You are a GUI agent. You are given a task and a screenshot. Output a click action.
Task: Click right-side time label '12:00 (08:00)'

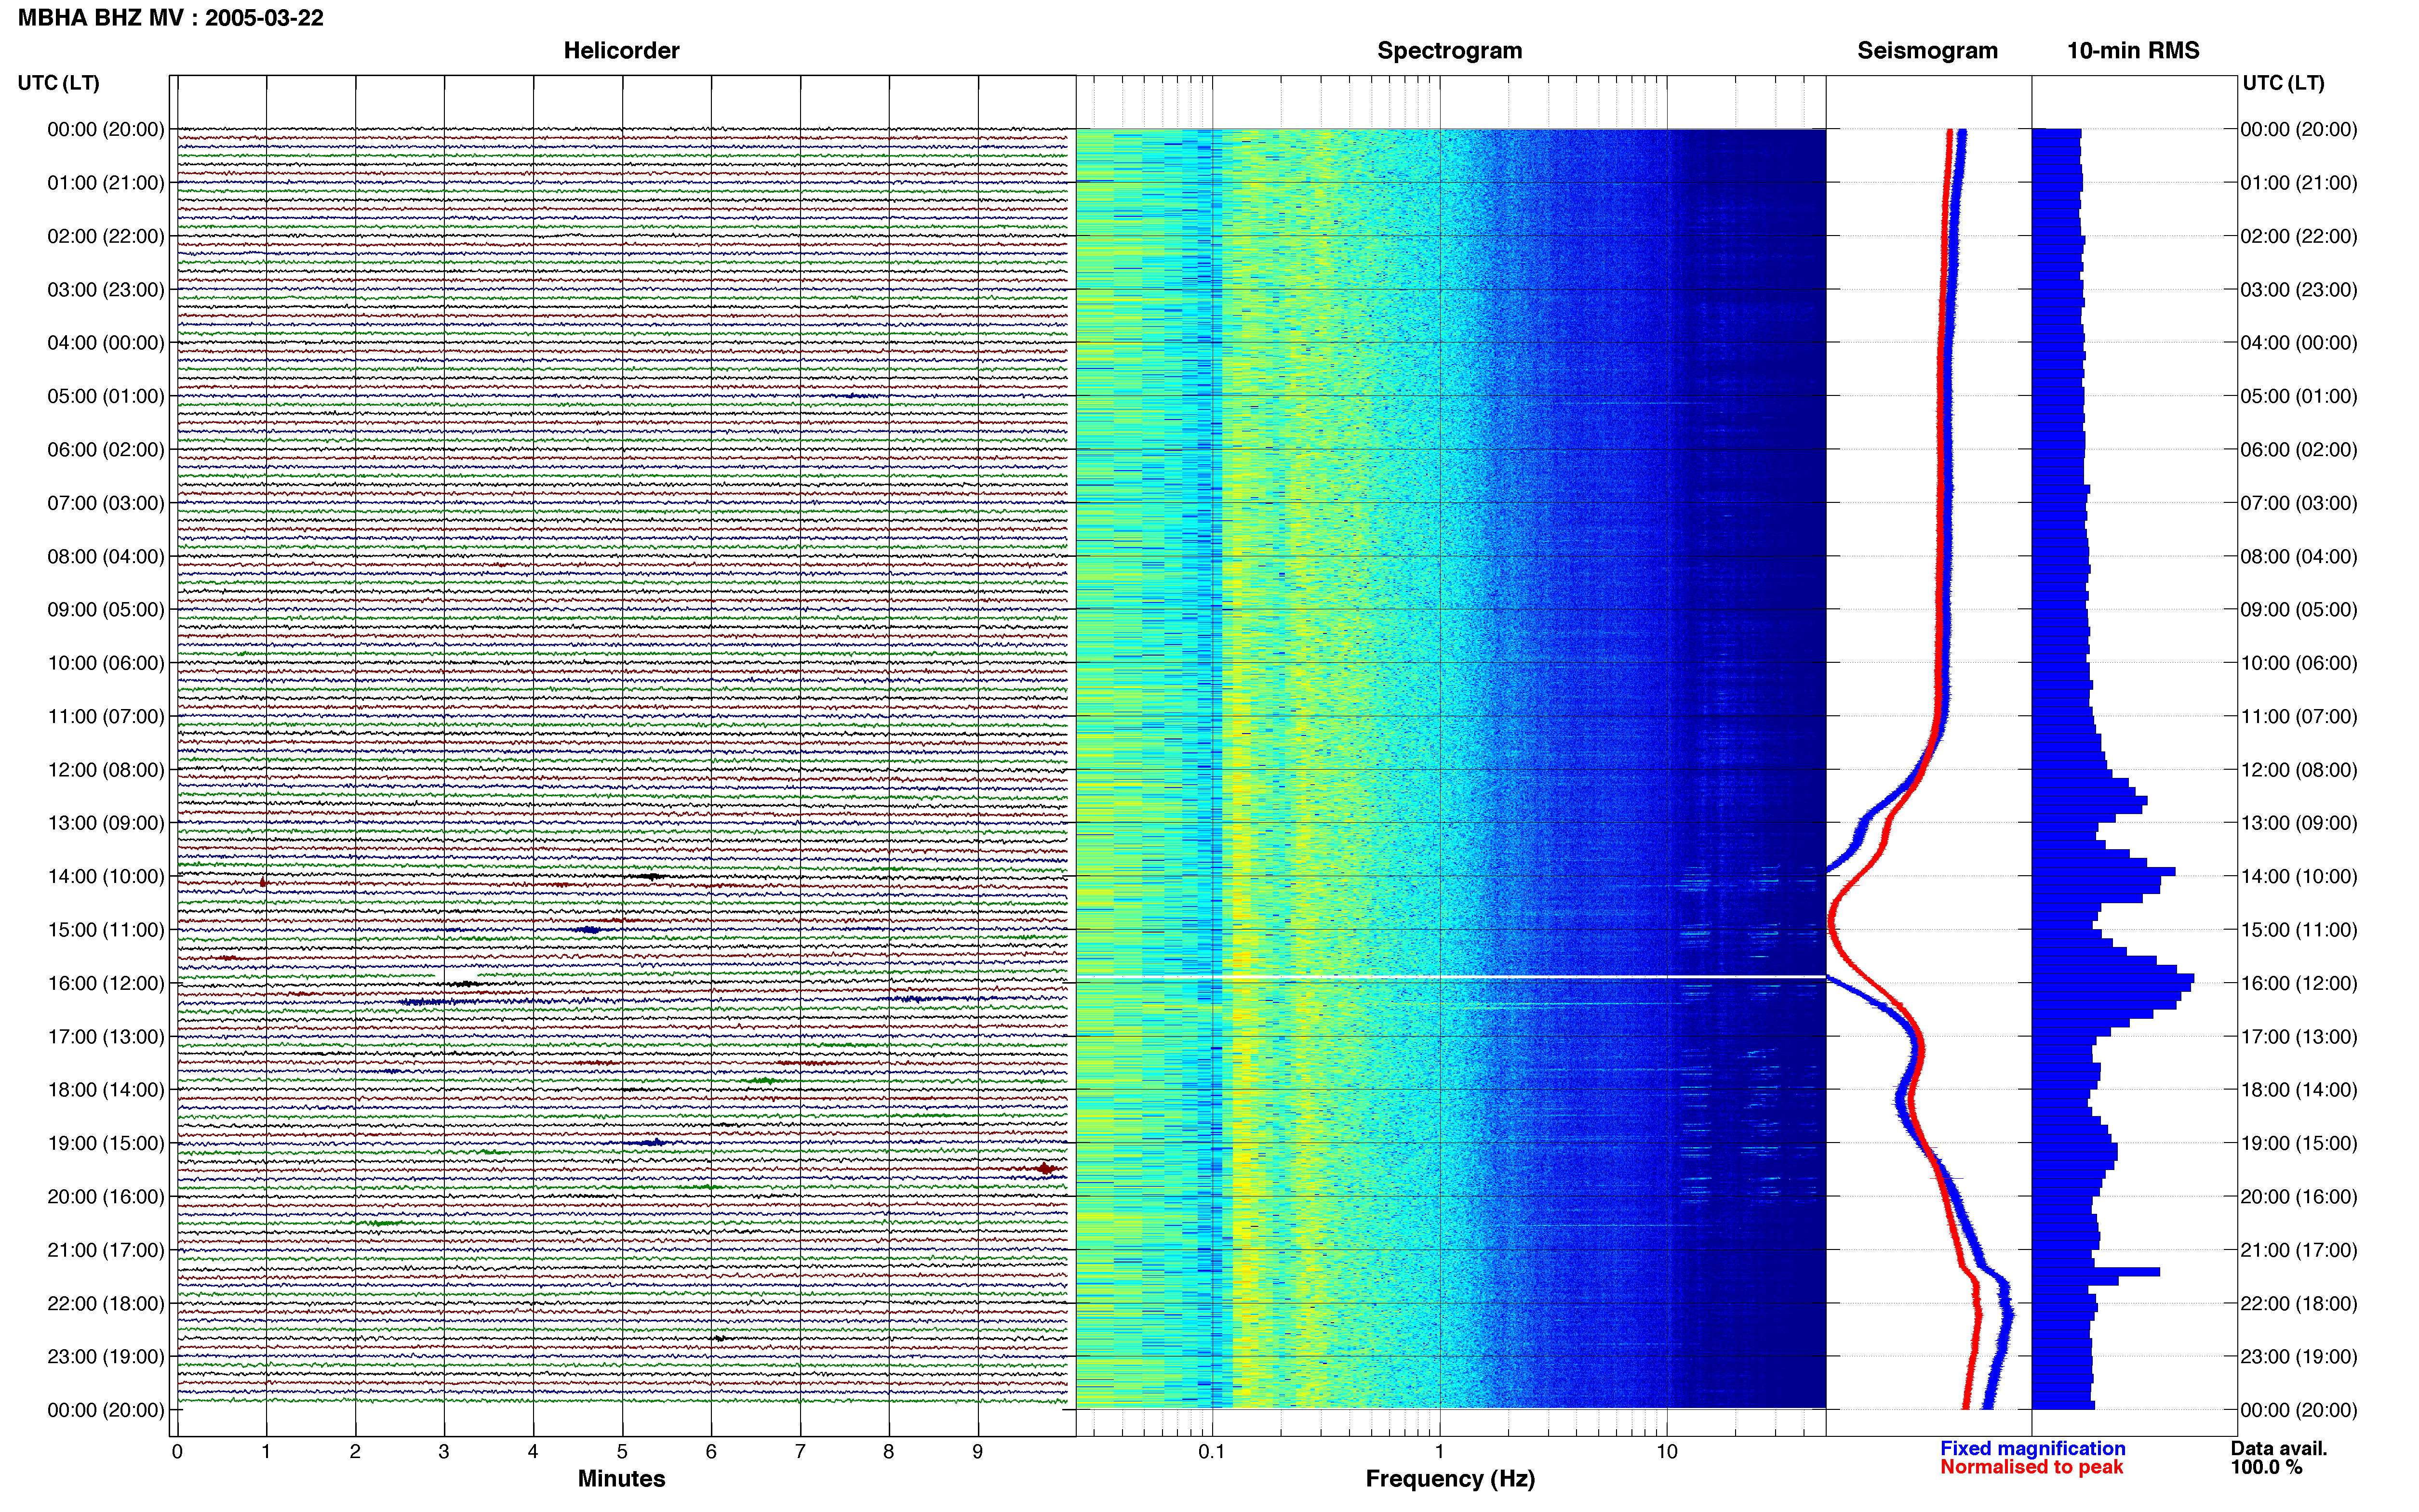pos(2299,770)
